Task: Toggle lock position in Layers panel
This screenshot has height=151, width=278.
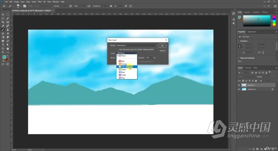Action: 250,81
